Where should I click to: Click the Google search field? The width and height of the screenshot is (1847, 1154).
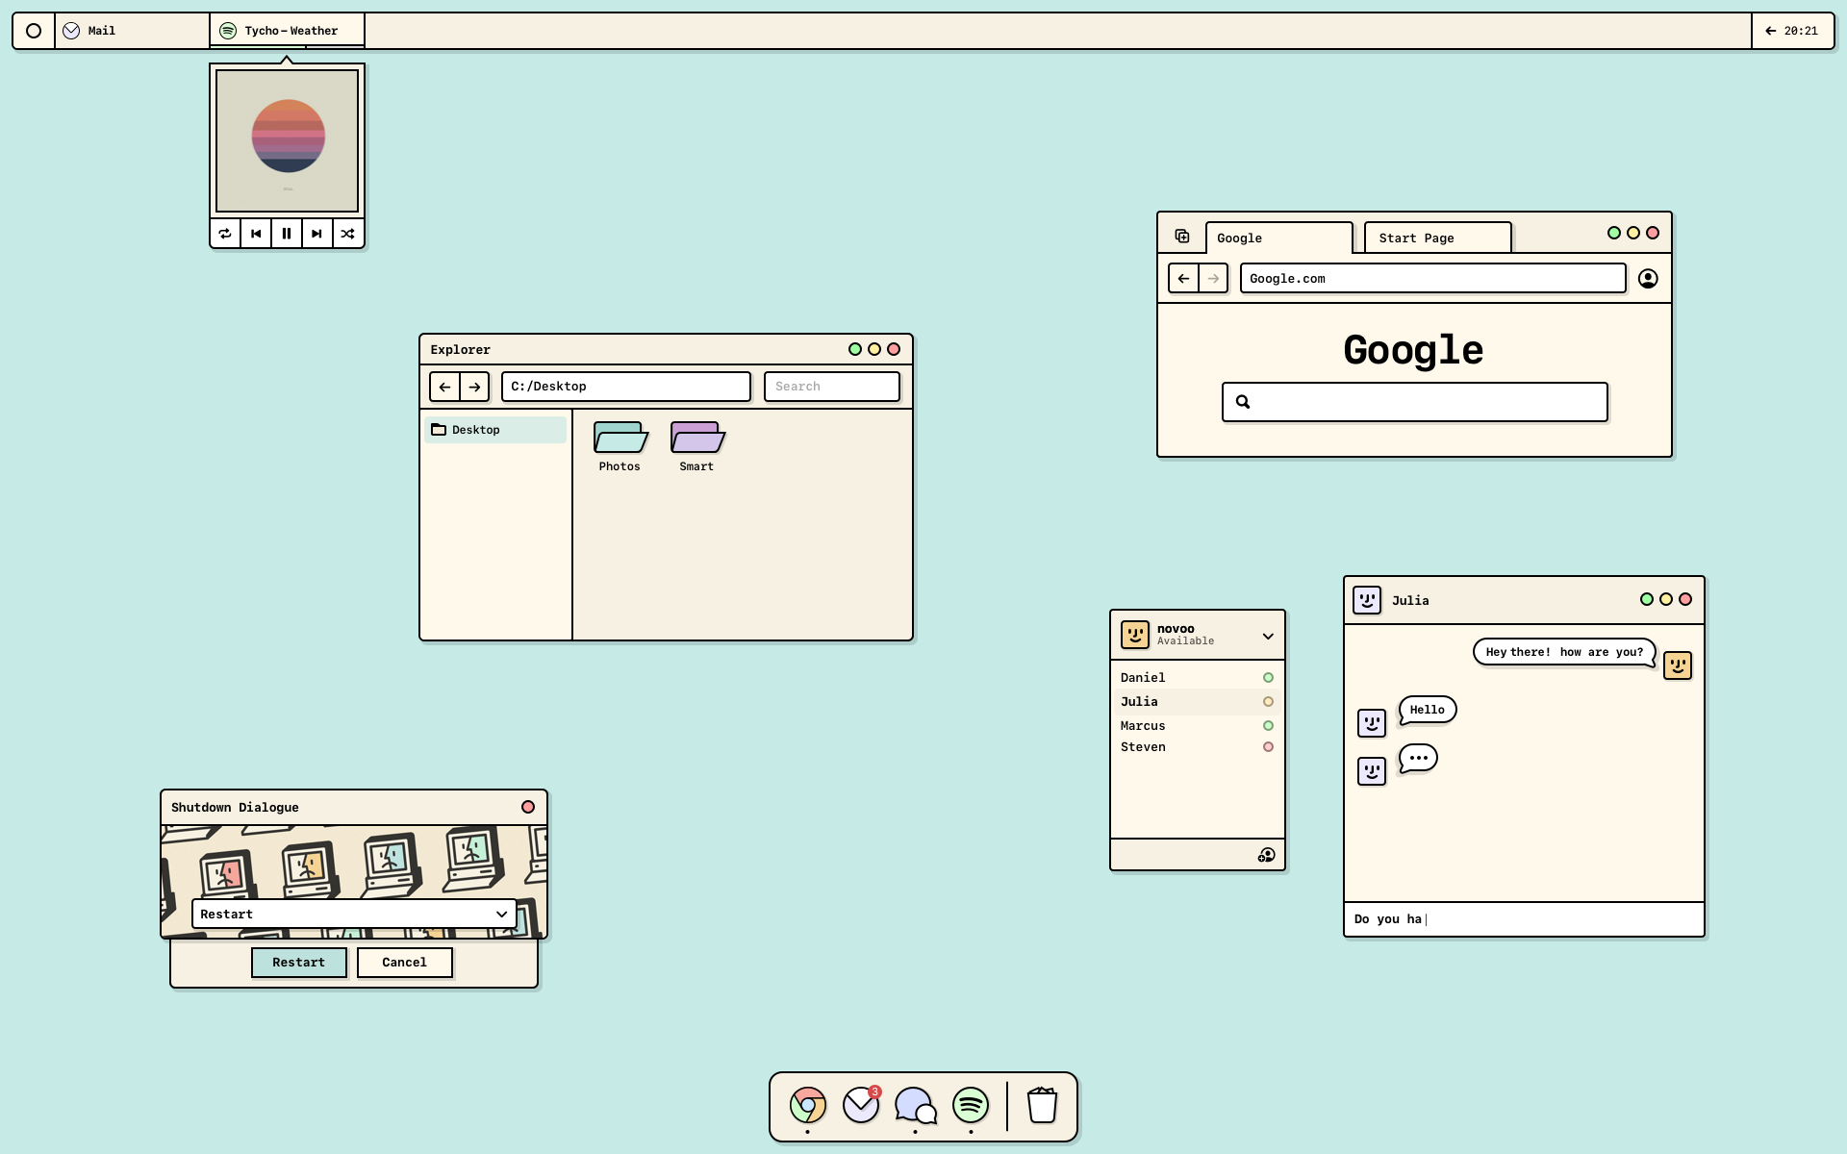(x=1415, y=402)
